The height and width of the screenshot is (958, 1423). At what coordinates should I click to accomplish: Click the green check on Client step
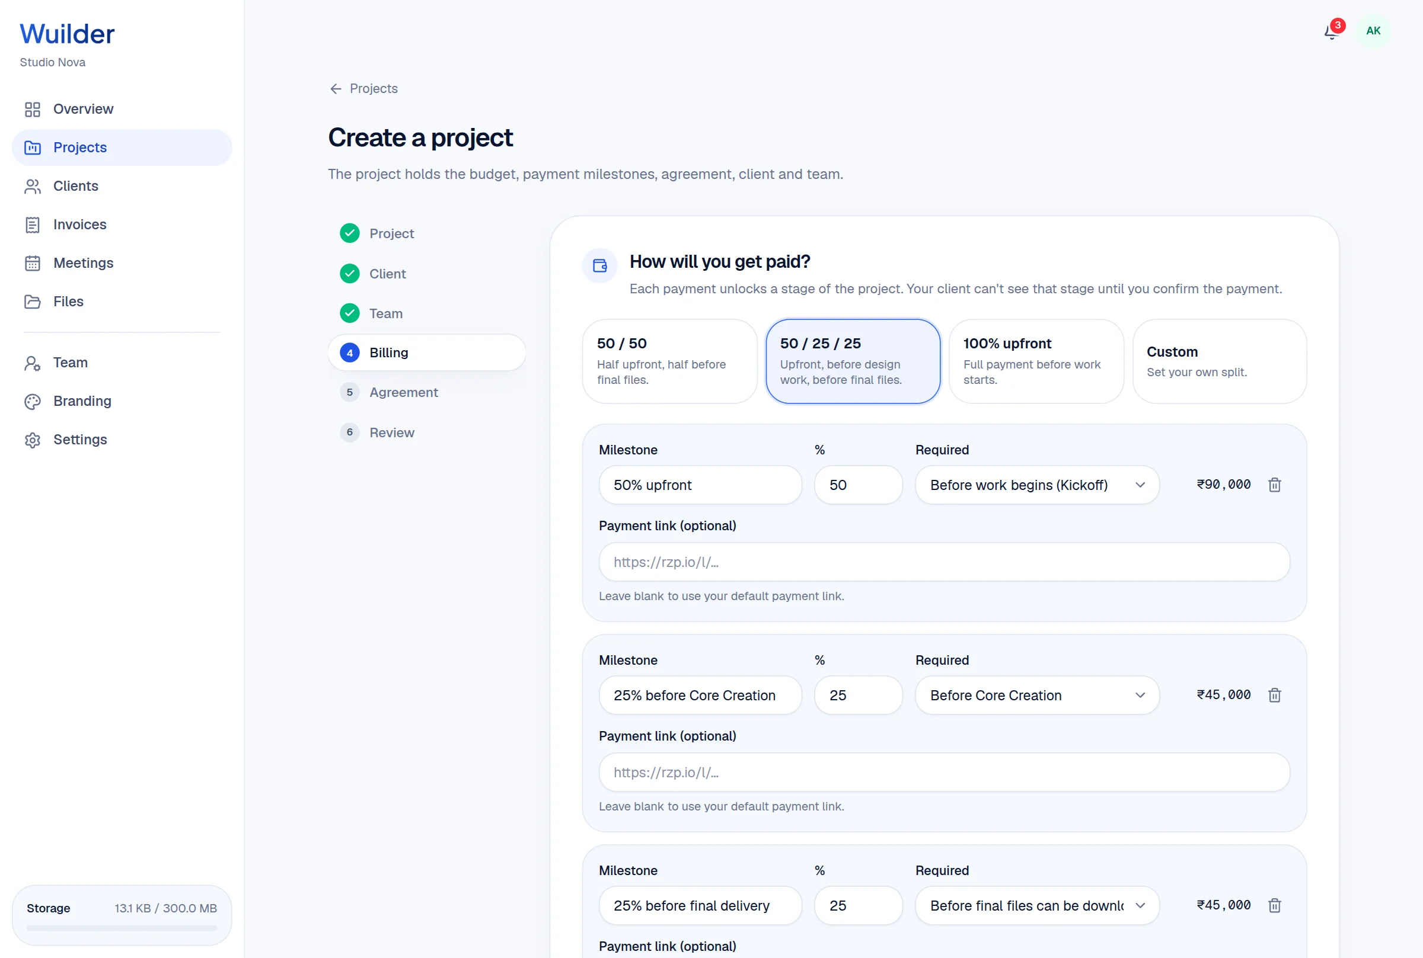pos(350,274)
